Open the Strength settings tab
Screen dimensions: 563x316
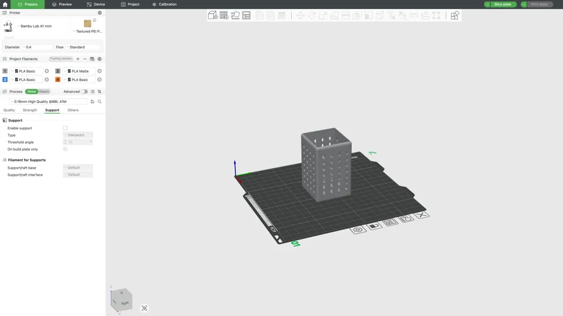tap(30, 110)
